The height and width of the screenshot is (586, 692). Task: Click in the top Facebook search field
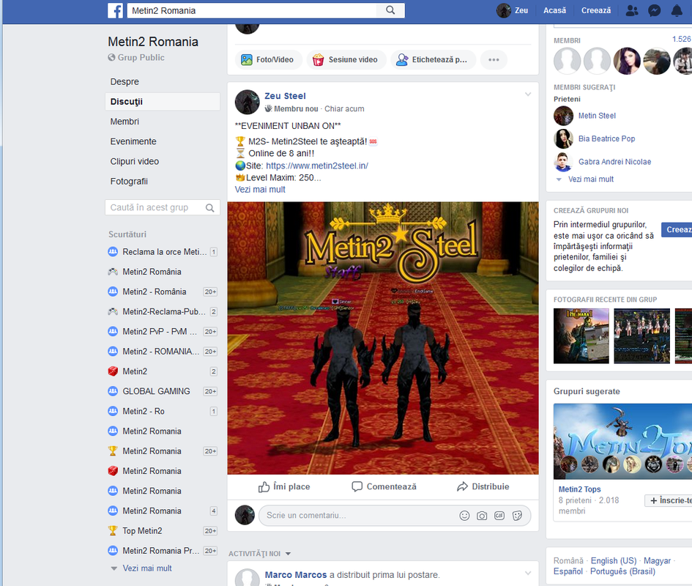[x=252, y=10]
